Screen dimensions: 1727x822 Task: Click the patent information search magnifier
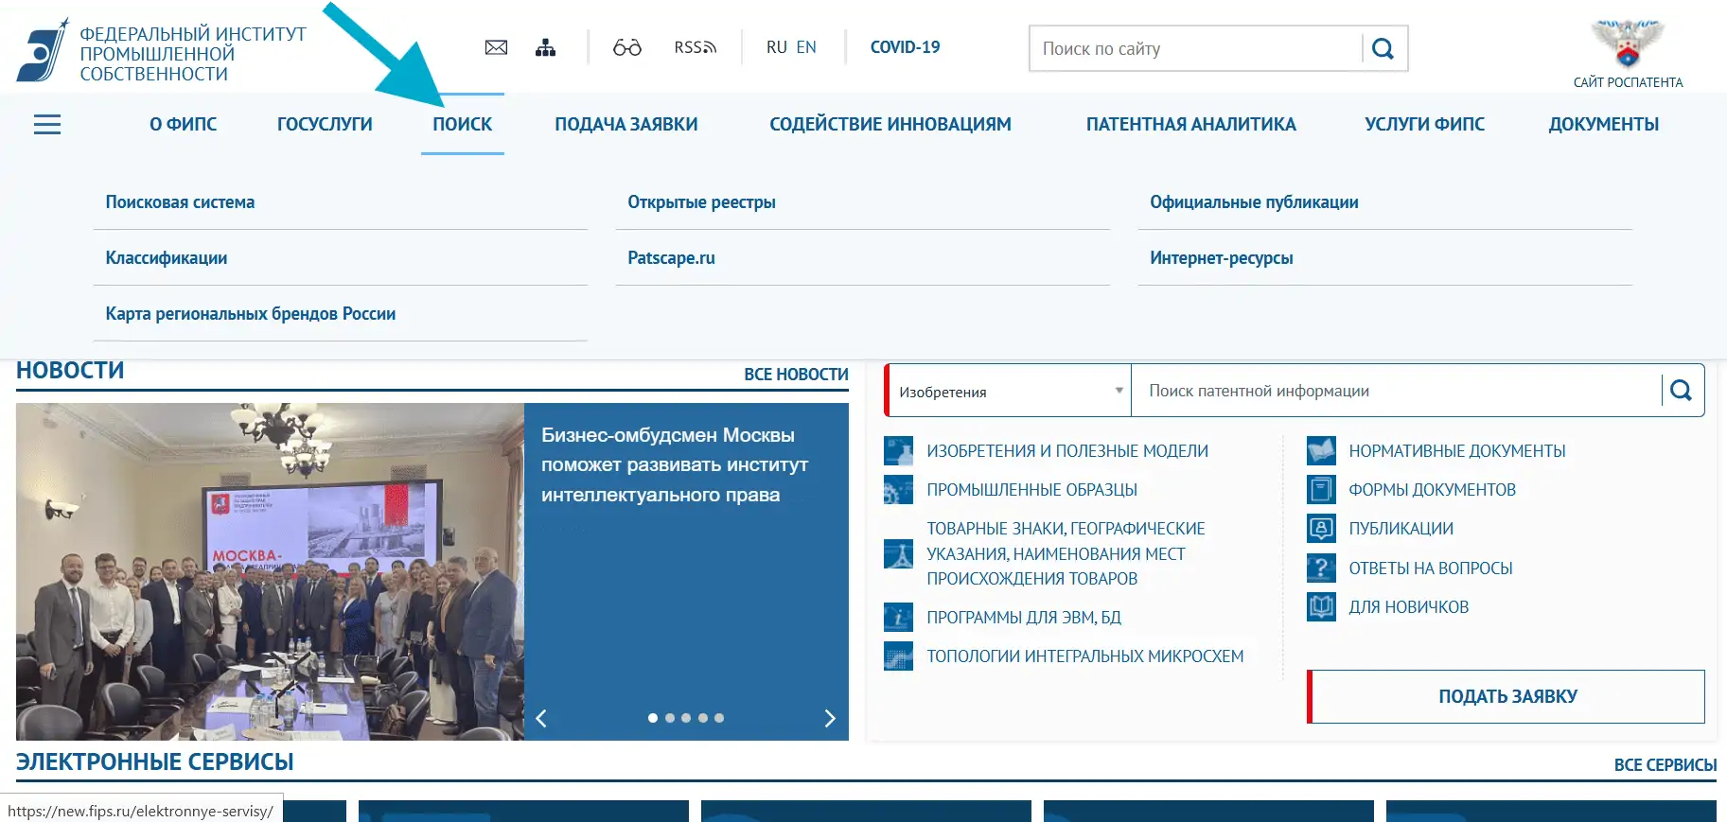[1681, 391]
